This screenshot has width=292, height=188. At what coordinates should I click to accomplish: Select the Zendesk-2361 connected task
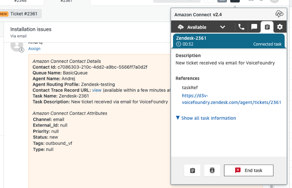coord(229,41)
